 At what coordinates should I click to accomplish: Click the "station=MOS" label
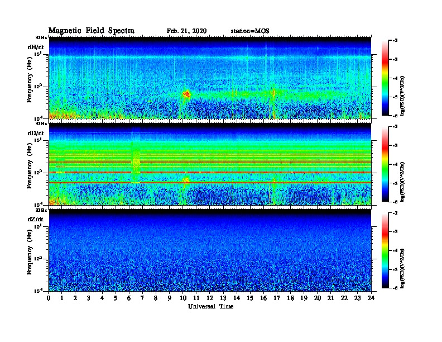(x=250, y=31)
